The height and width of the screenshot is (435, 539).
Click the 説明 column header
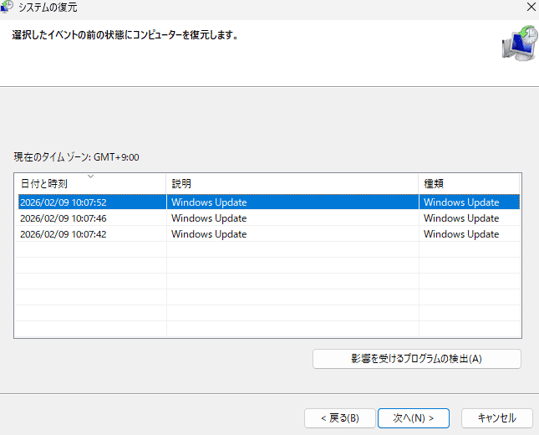[292, 184]
